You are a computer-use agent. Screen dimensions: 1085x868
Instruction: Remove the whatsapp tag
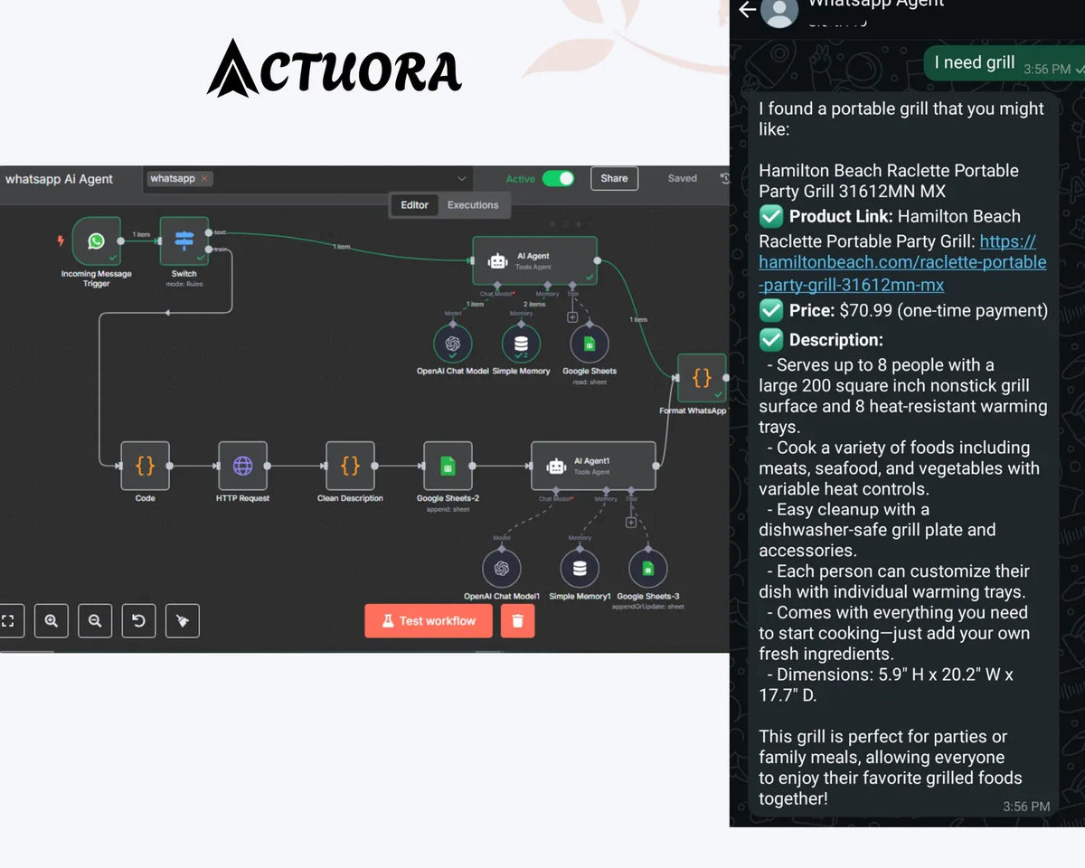[205, 179]
